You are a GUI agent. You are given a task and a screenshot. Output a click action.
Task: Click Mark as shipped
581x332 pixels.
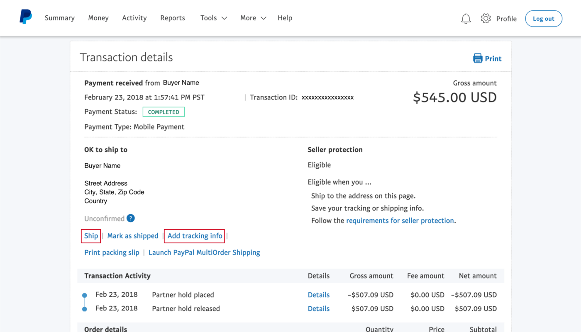pos(132,235)
